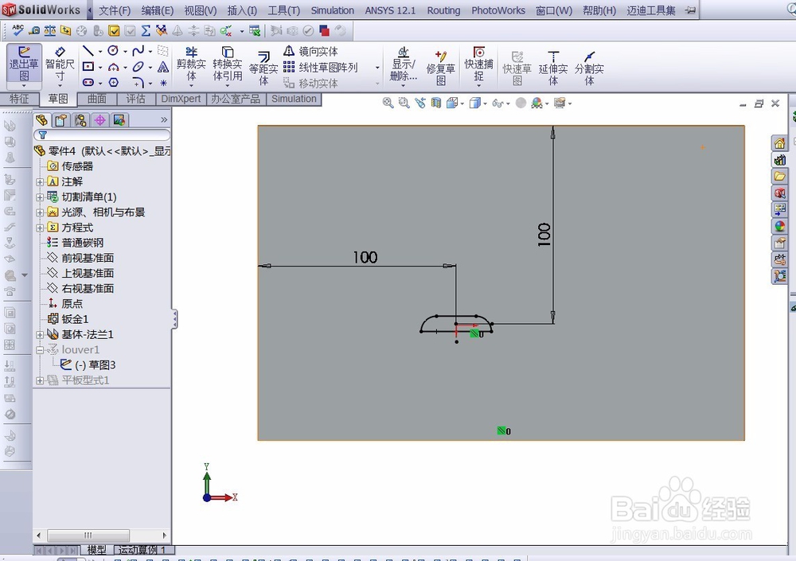
Task: Open the display style dropdown in view toolbar
Action: point(486,103)
